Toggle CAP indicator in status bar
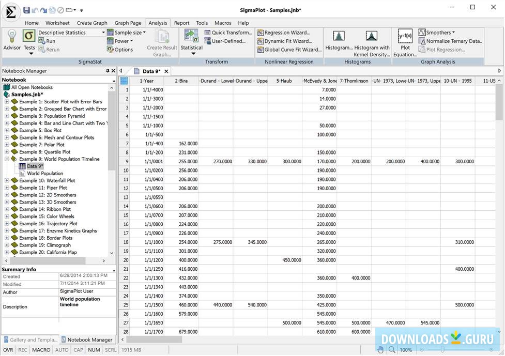 click(78, 350)
